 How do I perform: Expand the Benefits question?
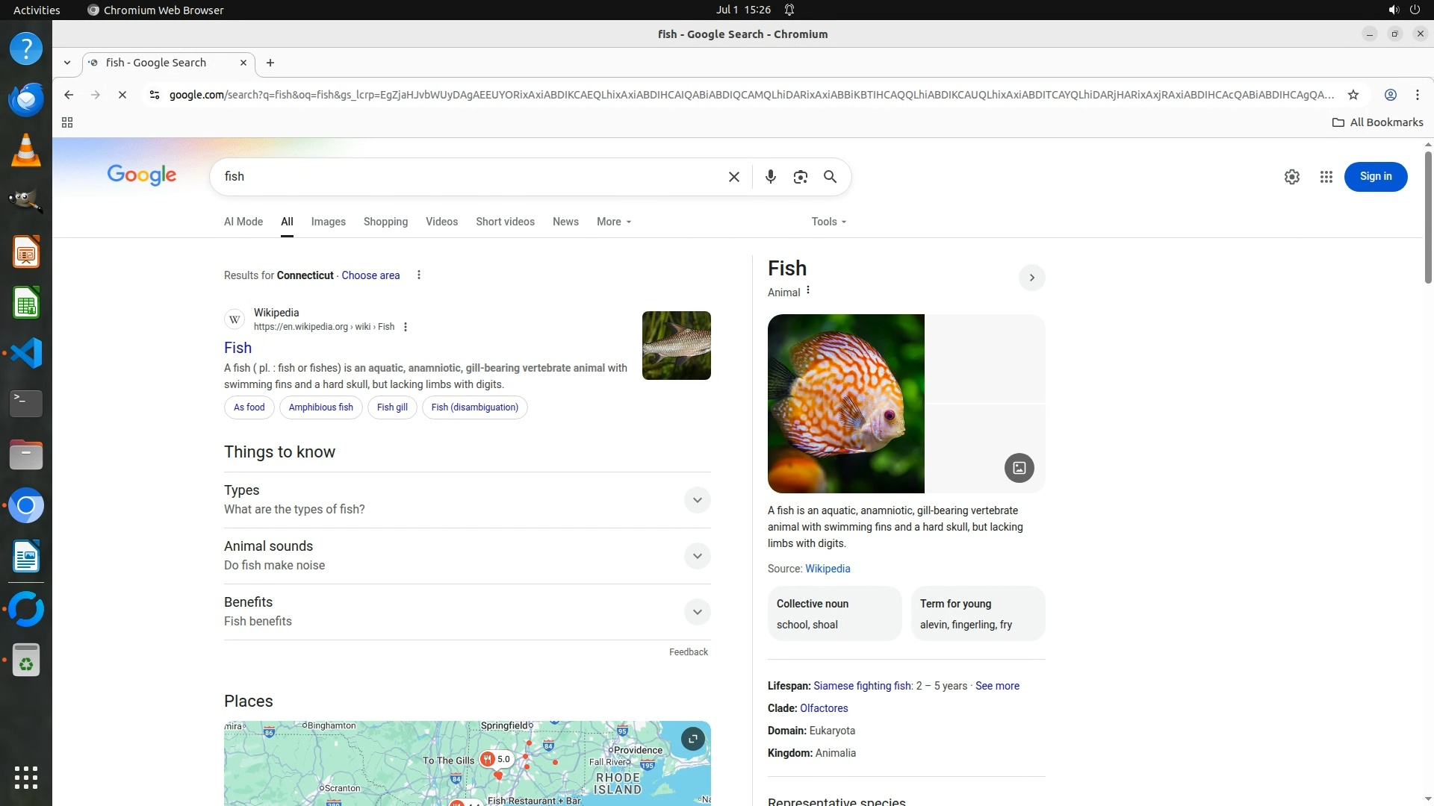click(x=697, y=612)
